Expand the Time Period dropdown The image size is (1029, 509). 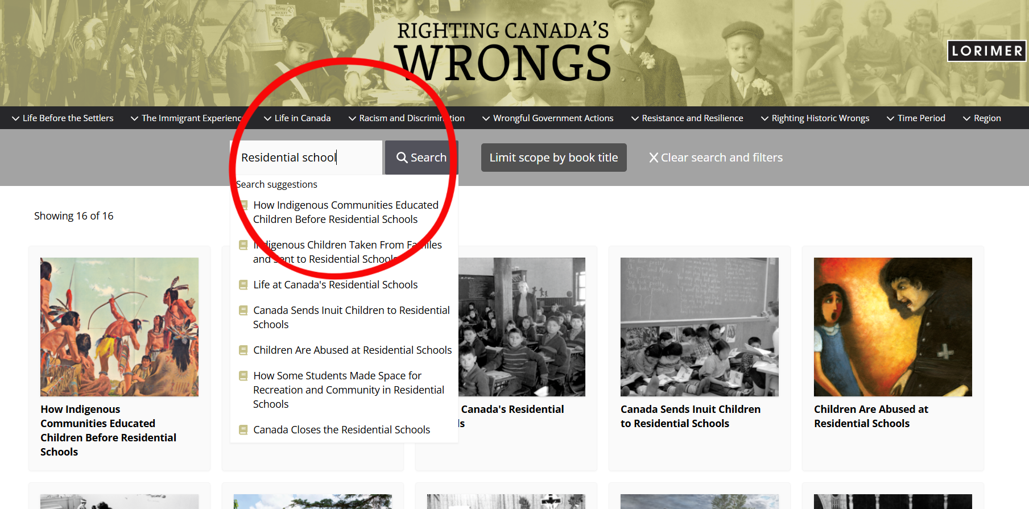(x=916, y=118)
